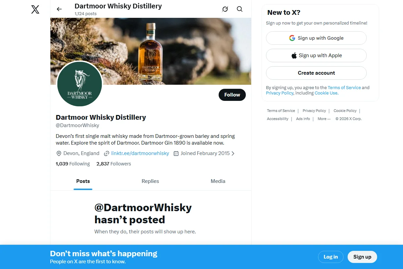The image size is (403, 269).
Task: Switch to the Replies tab
Action: pyautogui.click(x=150, y=181)
